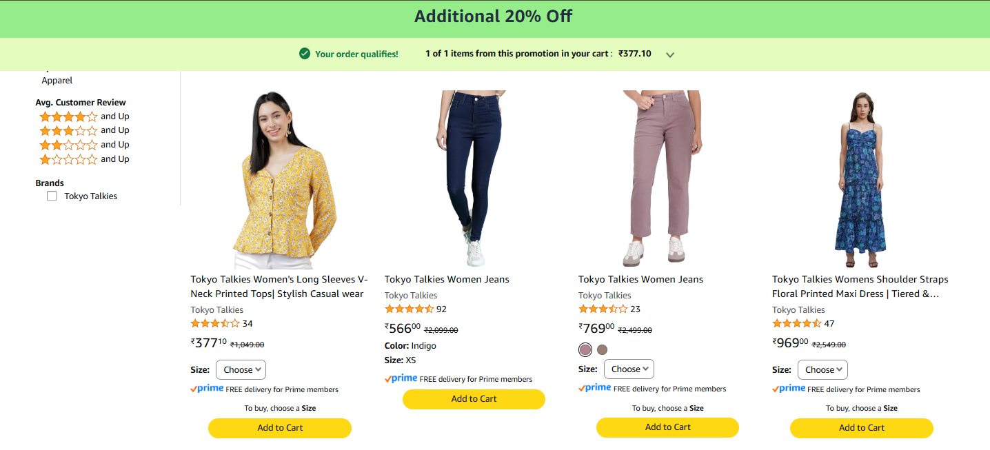Add indigo jeans to cart
The width and height of the screenshot is (990, 450).
(x=474, y=399)
